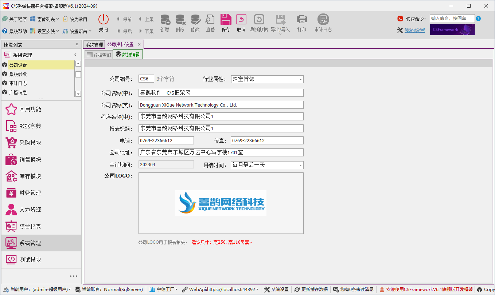
Task: Open the 宁德工厂 status dropdown
Action: click(x=163, y=290)
